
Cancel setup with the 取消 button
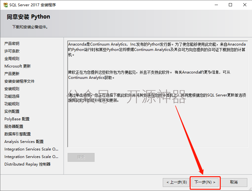coord(234,182)
